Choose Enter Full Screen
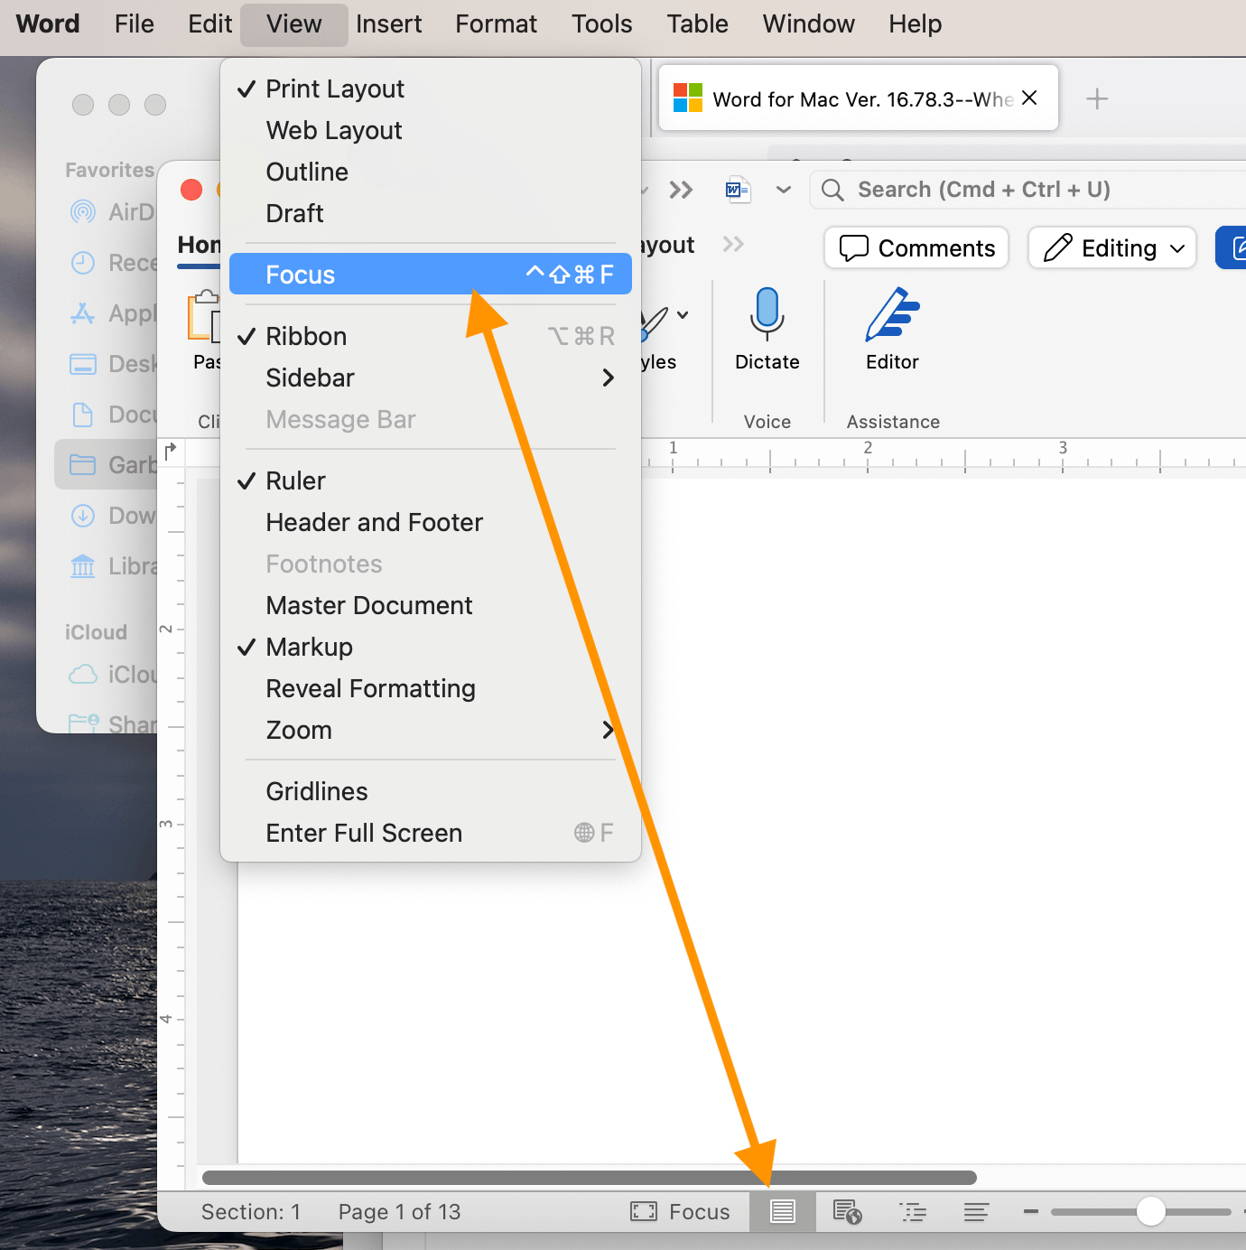The width and height of the screenshot is (1246, 1250). 431,833
